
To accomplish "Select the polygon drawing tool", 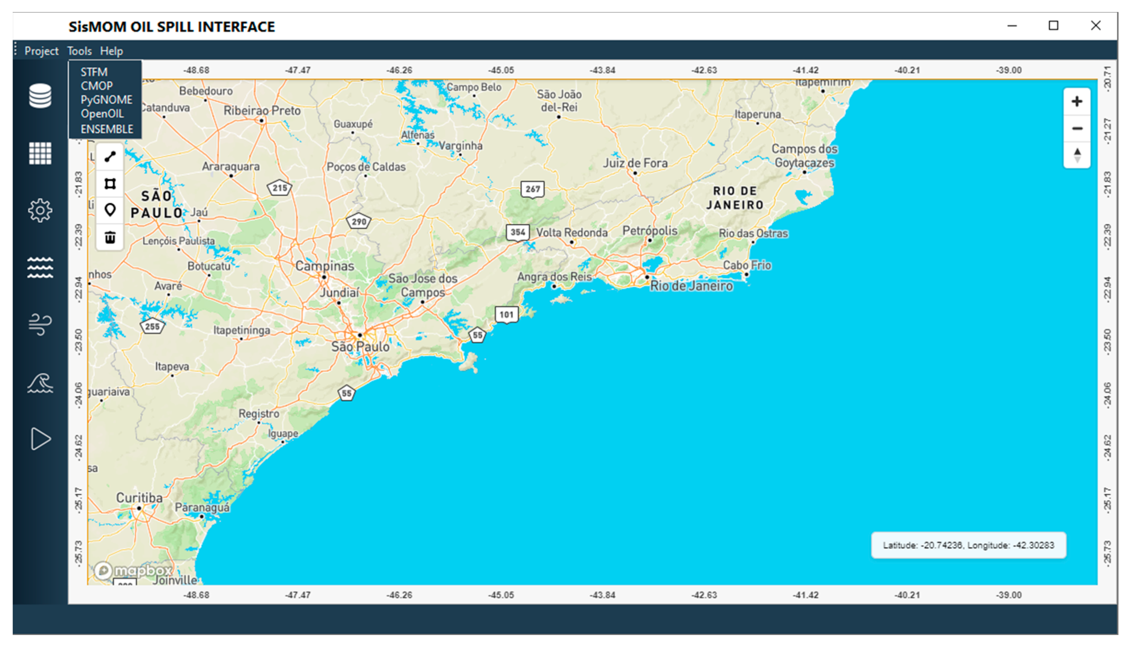I will coord(110,183).
